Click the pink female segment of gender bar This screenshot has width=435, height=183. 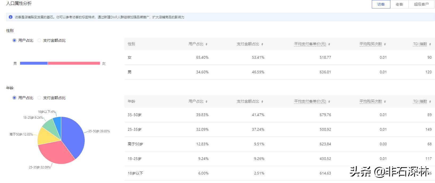tap(74, 63)
